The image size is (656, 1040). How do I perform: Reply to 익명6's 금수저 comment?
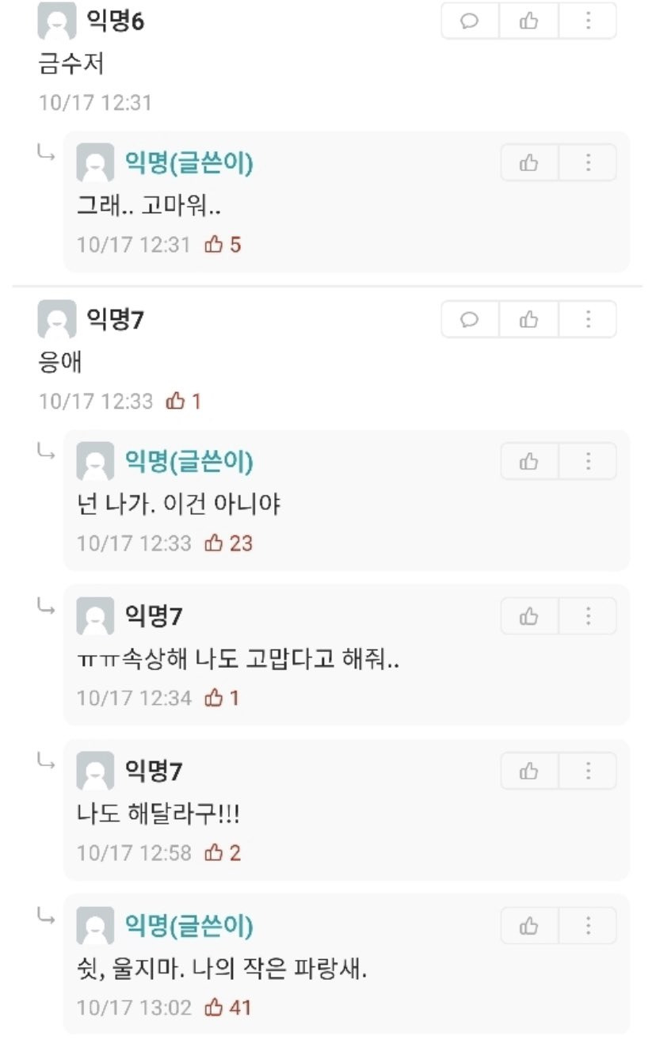point(470,21)
